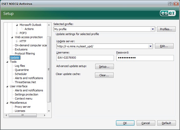The height and width of the screenshot is (130, 180).
Task: Select Miscellaneous in the tree
Action: pyautogui.click(x=18, y=103)
